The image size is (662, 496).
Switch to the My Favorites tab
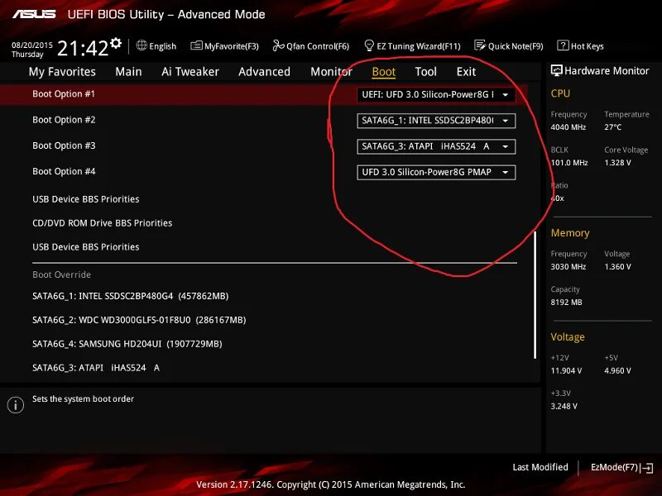[x=62, y=72]
